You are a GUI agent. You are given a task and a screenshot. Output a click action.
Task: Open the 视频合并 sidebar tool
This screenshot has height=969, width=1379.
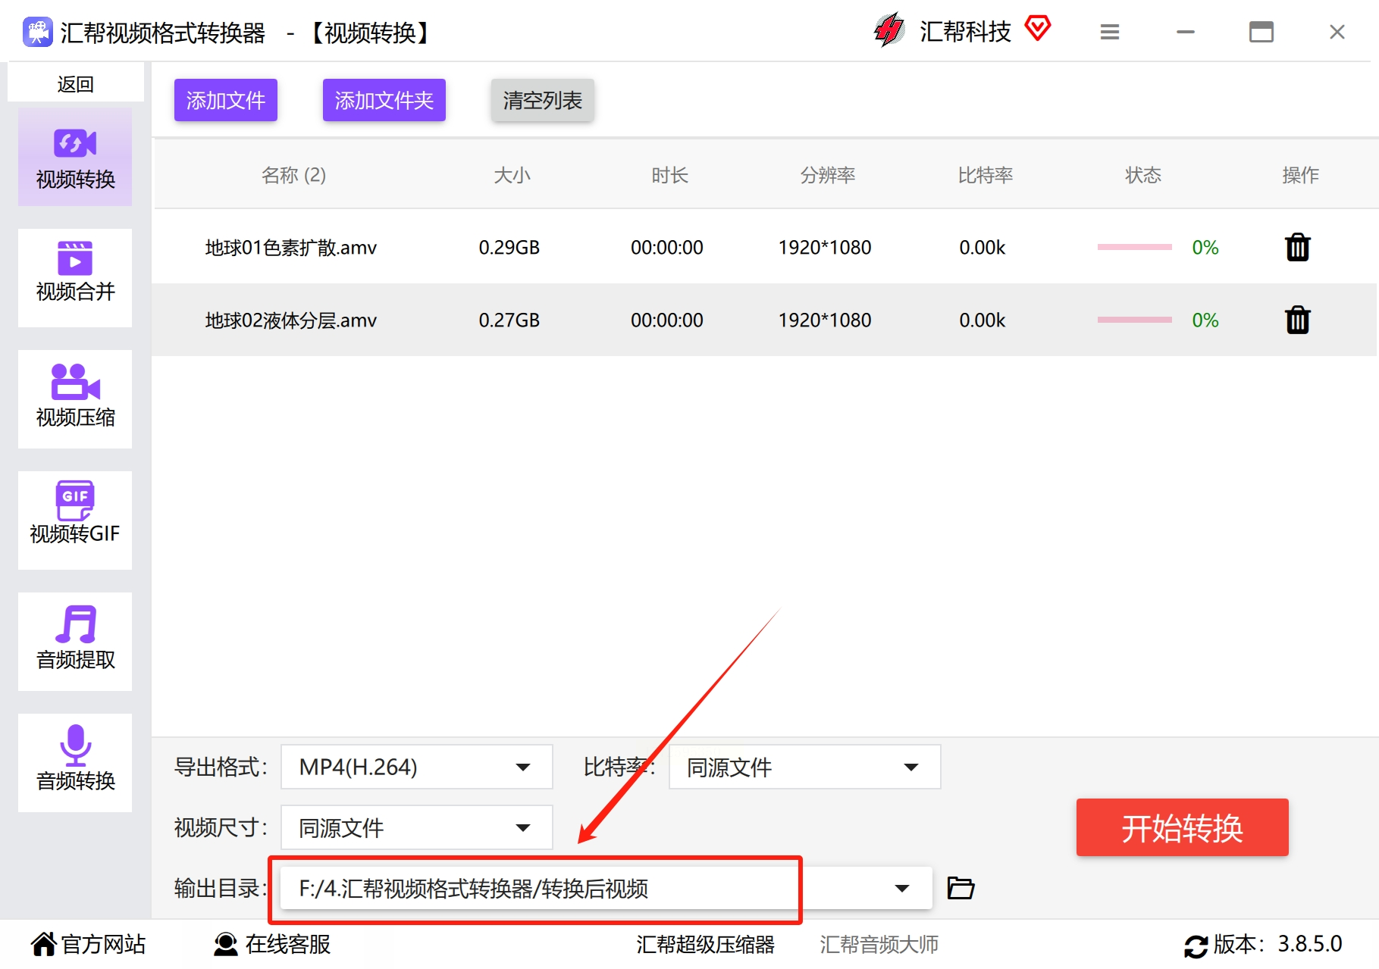coord(75,278)
